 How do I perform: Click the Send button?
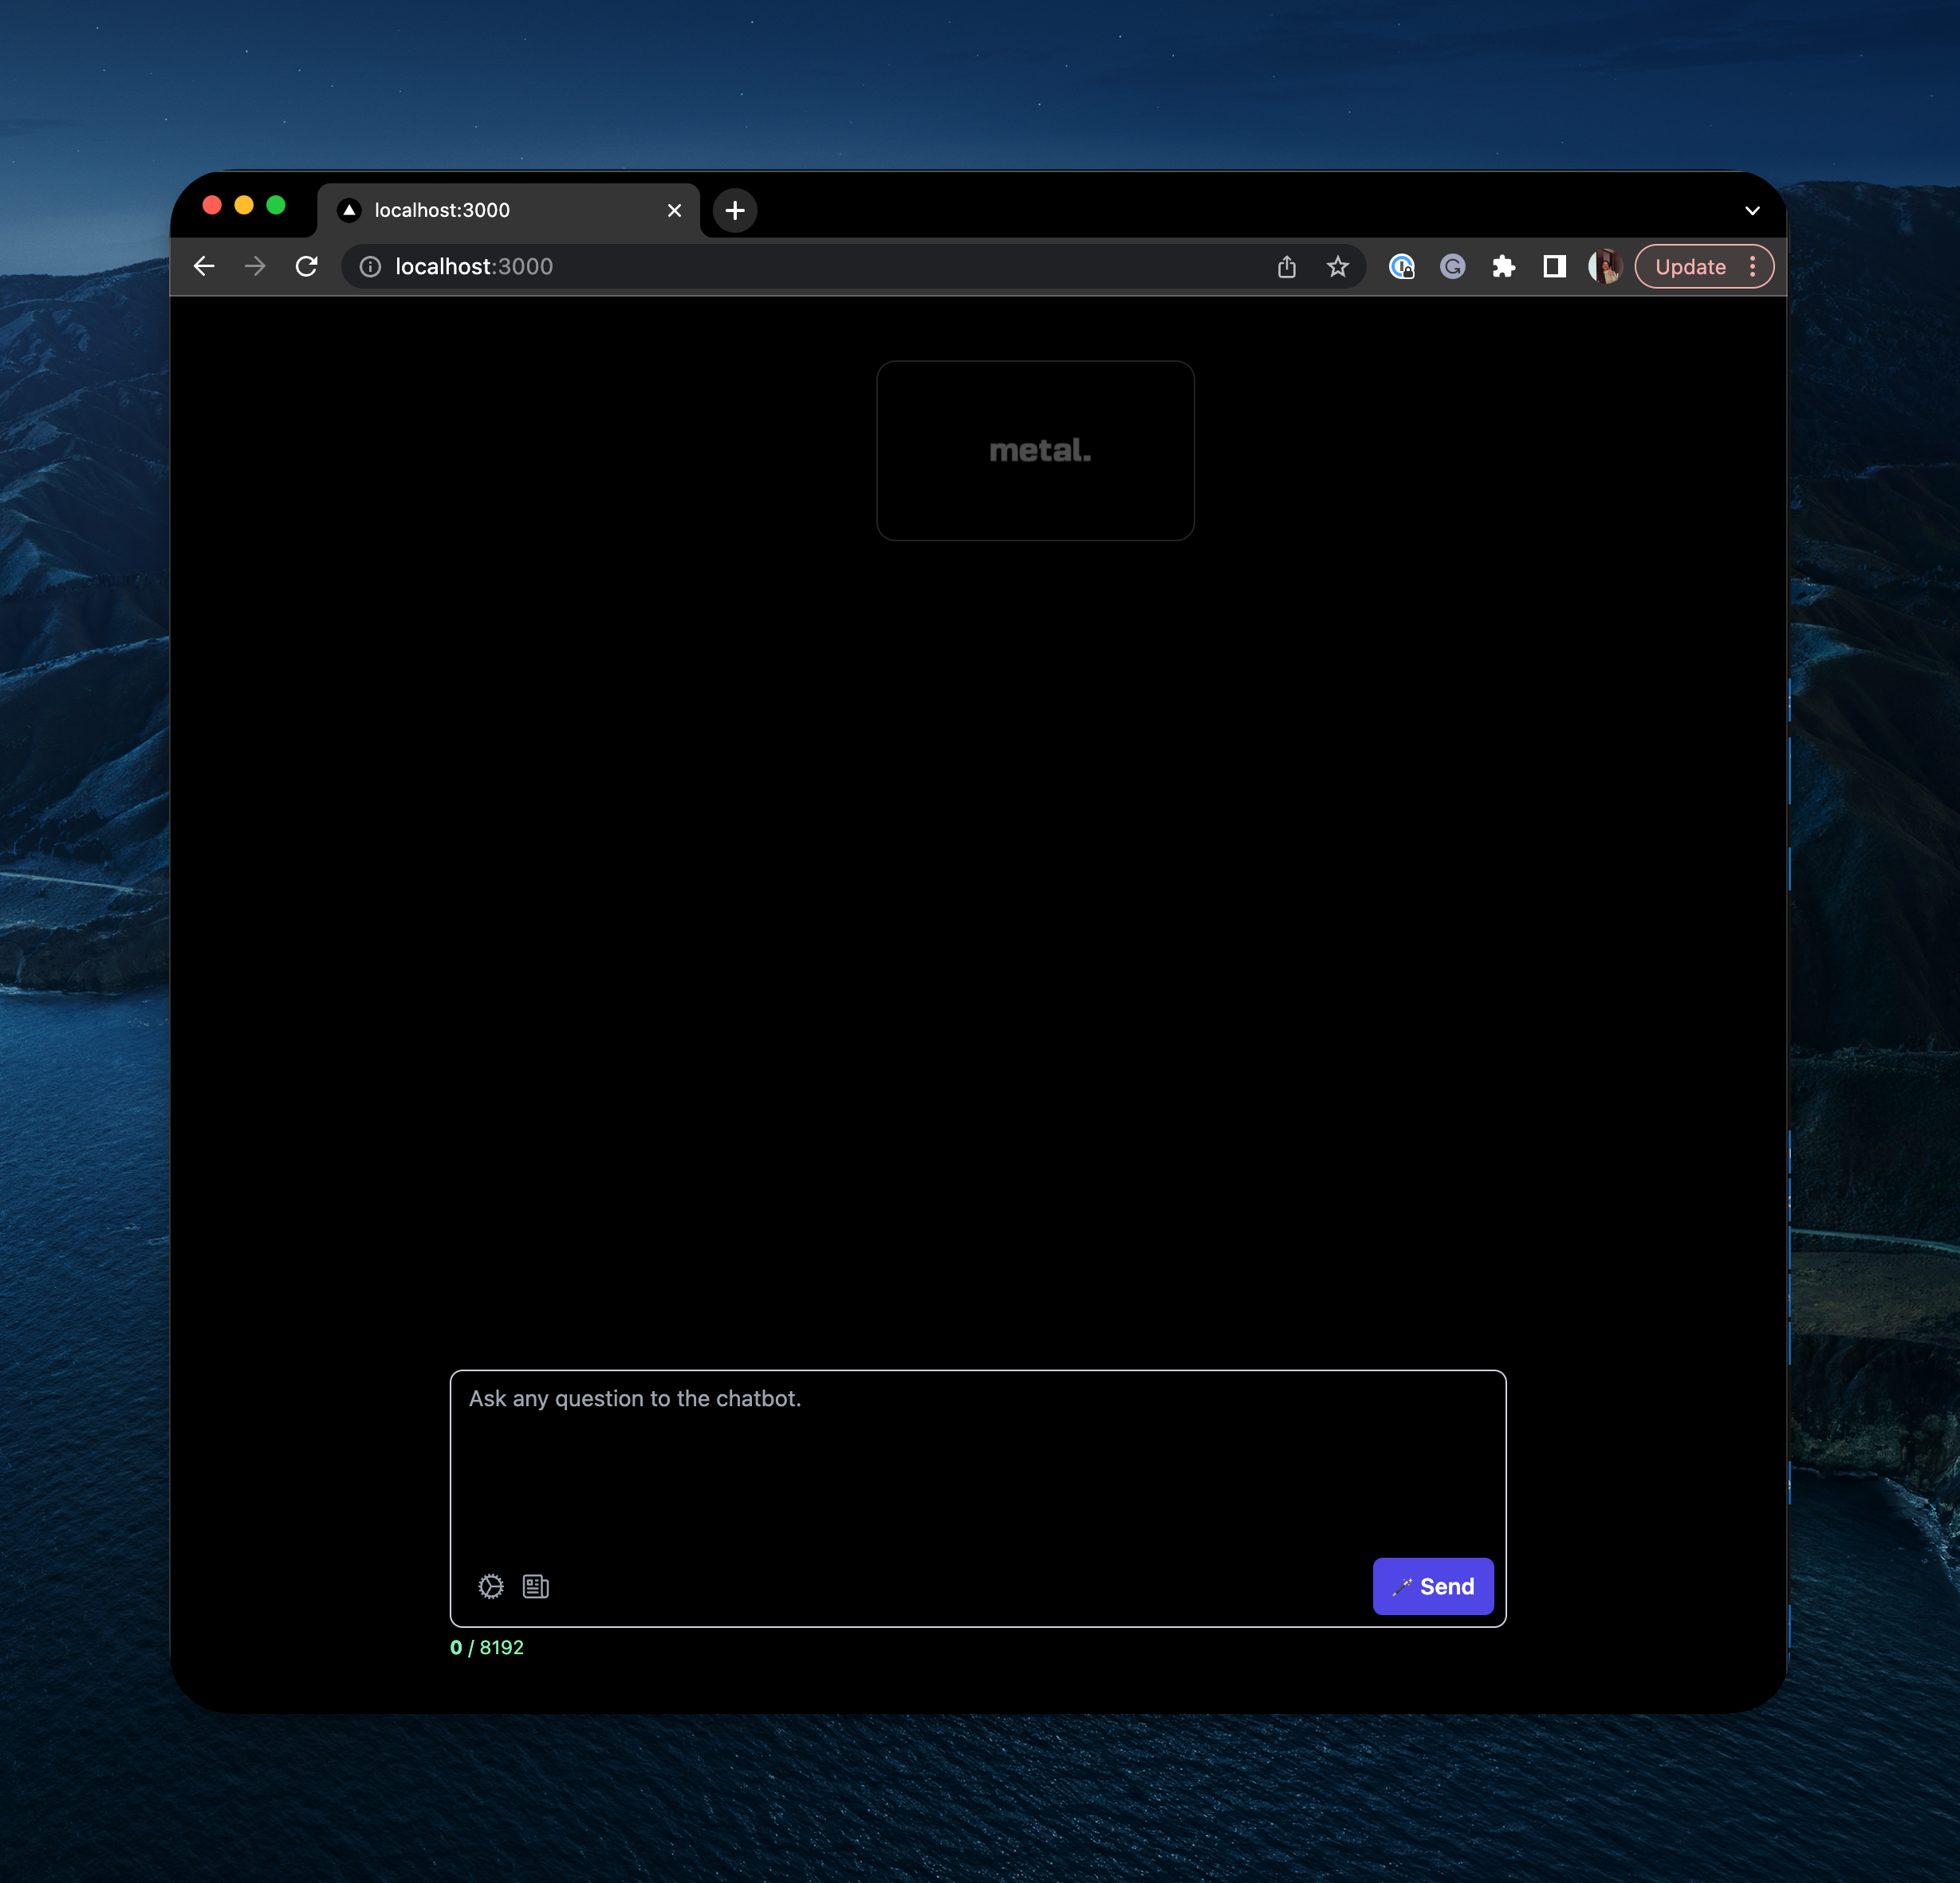click(x=1432, y=1586)
